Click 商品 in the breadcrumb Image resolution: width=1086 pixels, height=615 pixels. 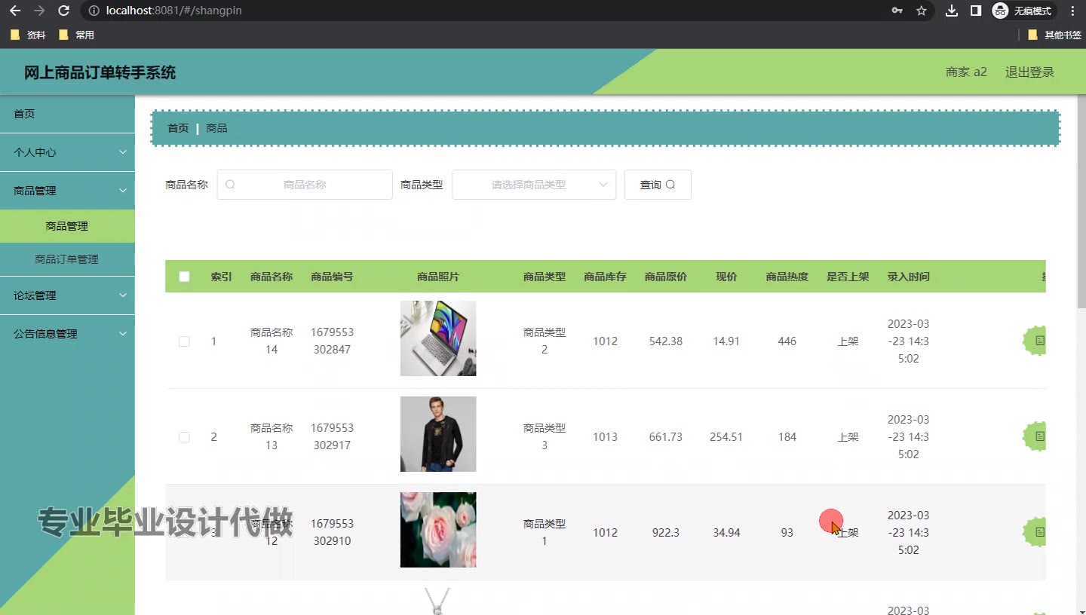point(216,128)
